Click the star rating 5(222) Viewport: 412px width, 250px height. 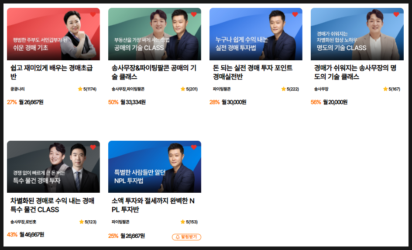point(290,89)
